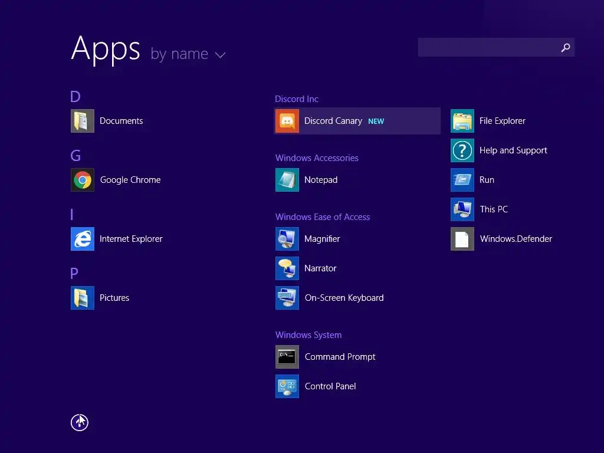Open the Notepad icon
Screen dimensions: 604x453
pos(287,180)
